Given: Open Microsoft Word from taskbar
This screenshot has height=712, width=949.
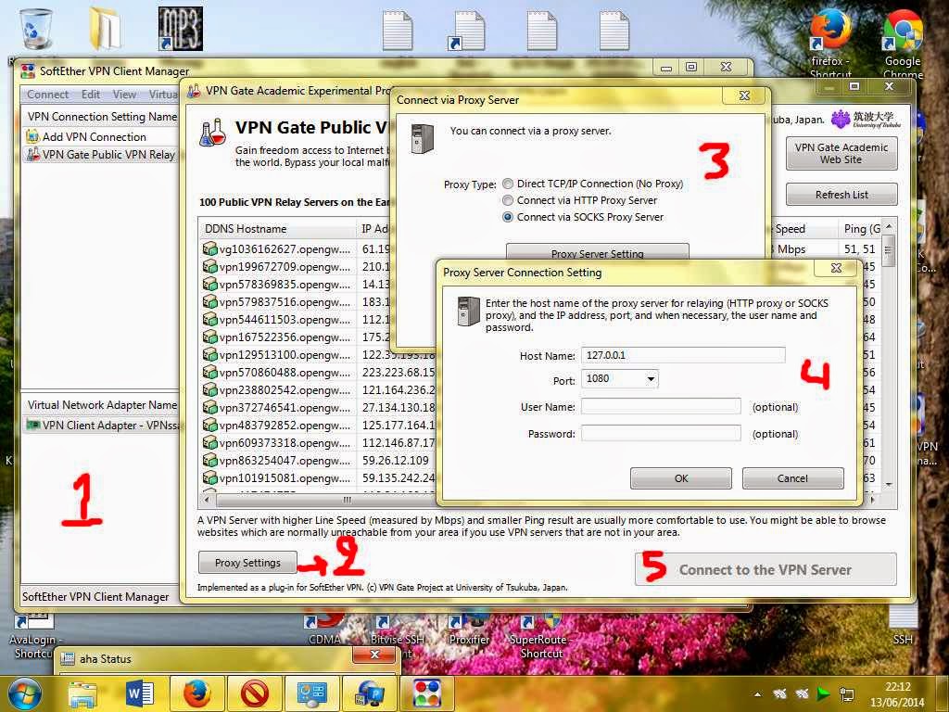Looking at the screenshot, I should point(139,693).
